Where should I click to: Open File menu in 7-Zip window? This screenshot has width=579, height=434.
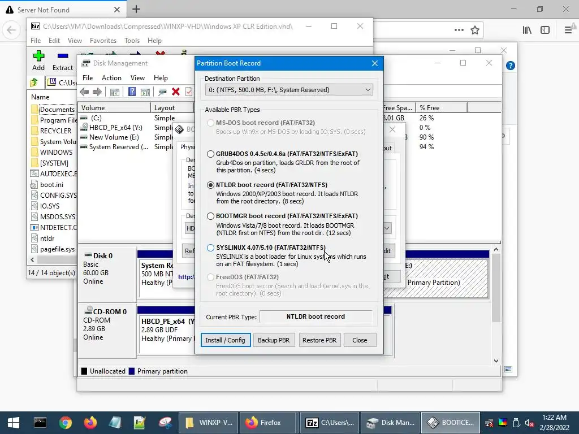(36, 41)
